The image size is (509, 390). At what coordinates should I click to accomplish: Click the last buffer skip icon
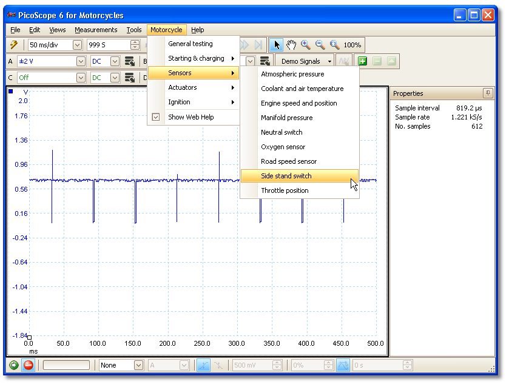click(x=258, y=45)
